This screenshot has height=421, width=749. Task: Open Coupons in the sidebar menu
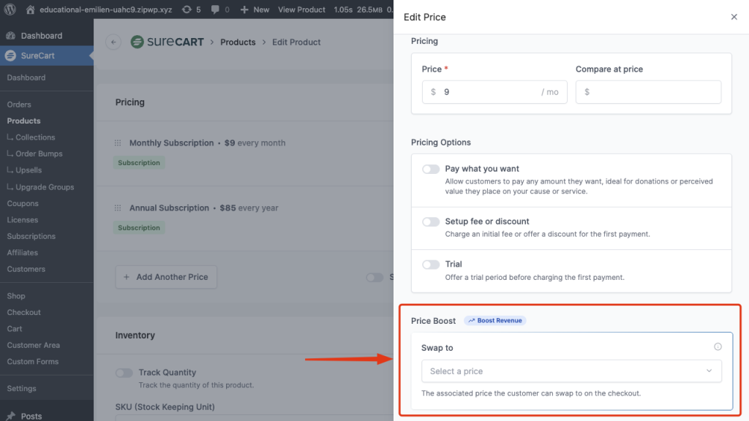point(23,203)
